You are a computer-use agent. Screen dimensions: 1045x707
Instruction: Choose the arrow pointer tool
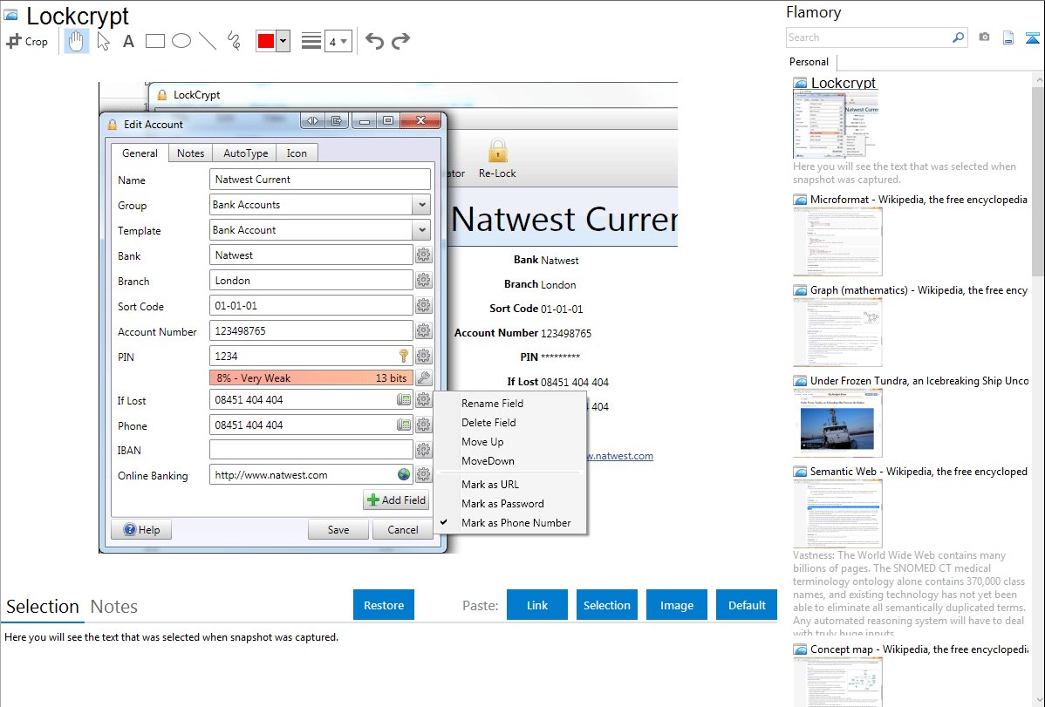(103, 41)
